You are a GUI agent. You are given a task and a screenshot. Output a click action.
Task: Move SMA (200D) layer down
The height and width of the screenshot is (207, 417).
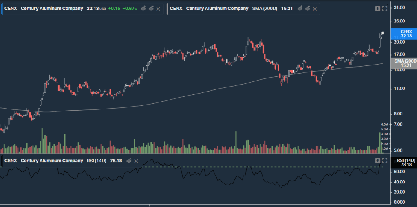pyautogui.click(x=307, y=8)
